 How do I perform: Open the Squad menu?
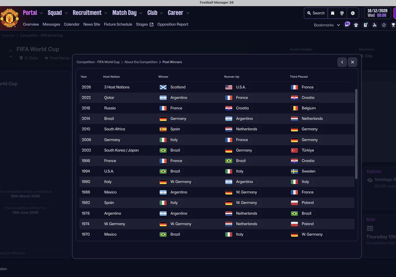point(55,13)
